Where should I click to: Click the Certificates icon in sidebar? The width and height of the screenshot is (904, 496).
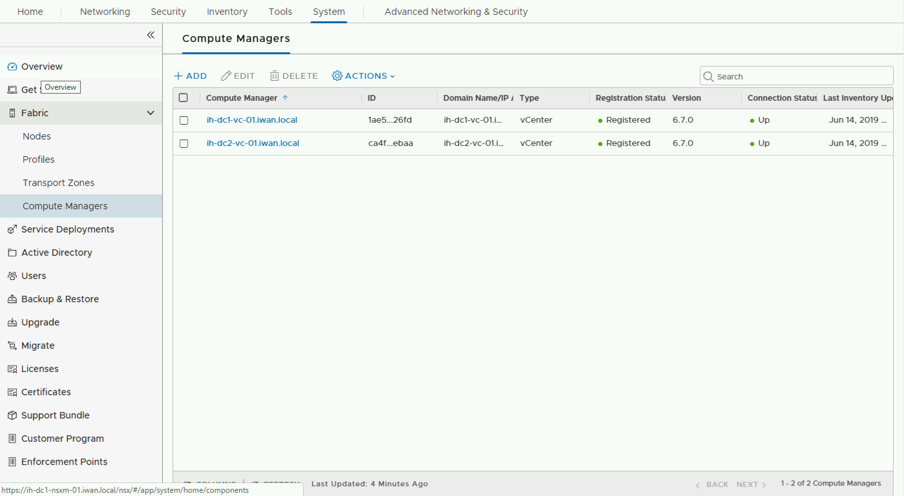coord(12,392)
